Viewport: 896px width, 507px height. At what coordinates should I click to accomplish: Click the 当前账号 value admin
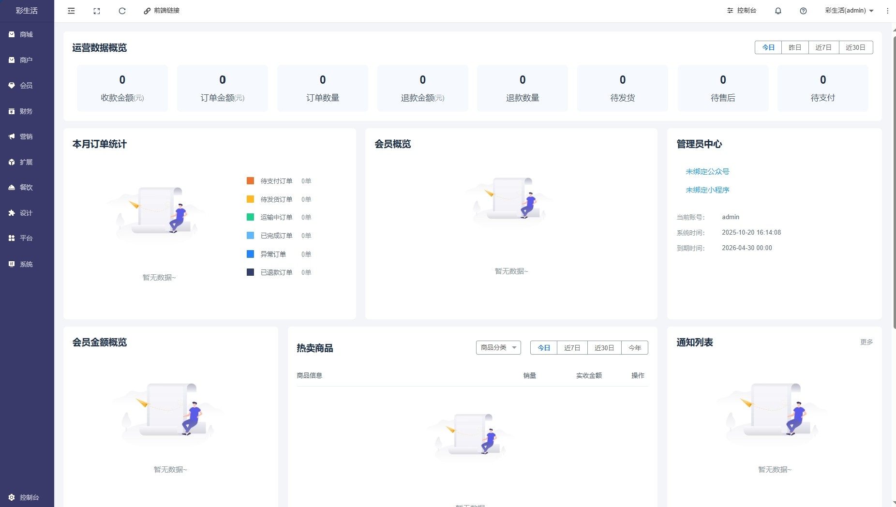731,217
